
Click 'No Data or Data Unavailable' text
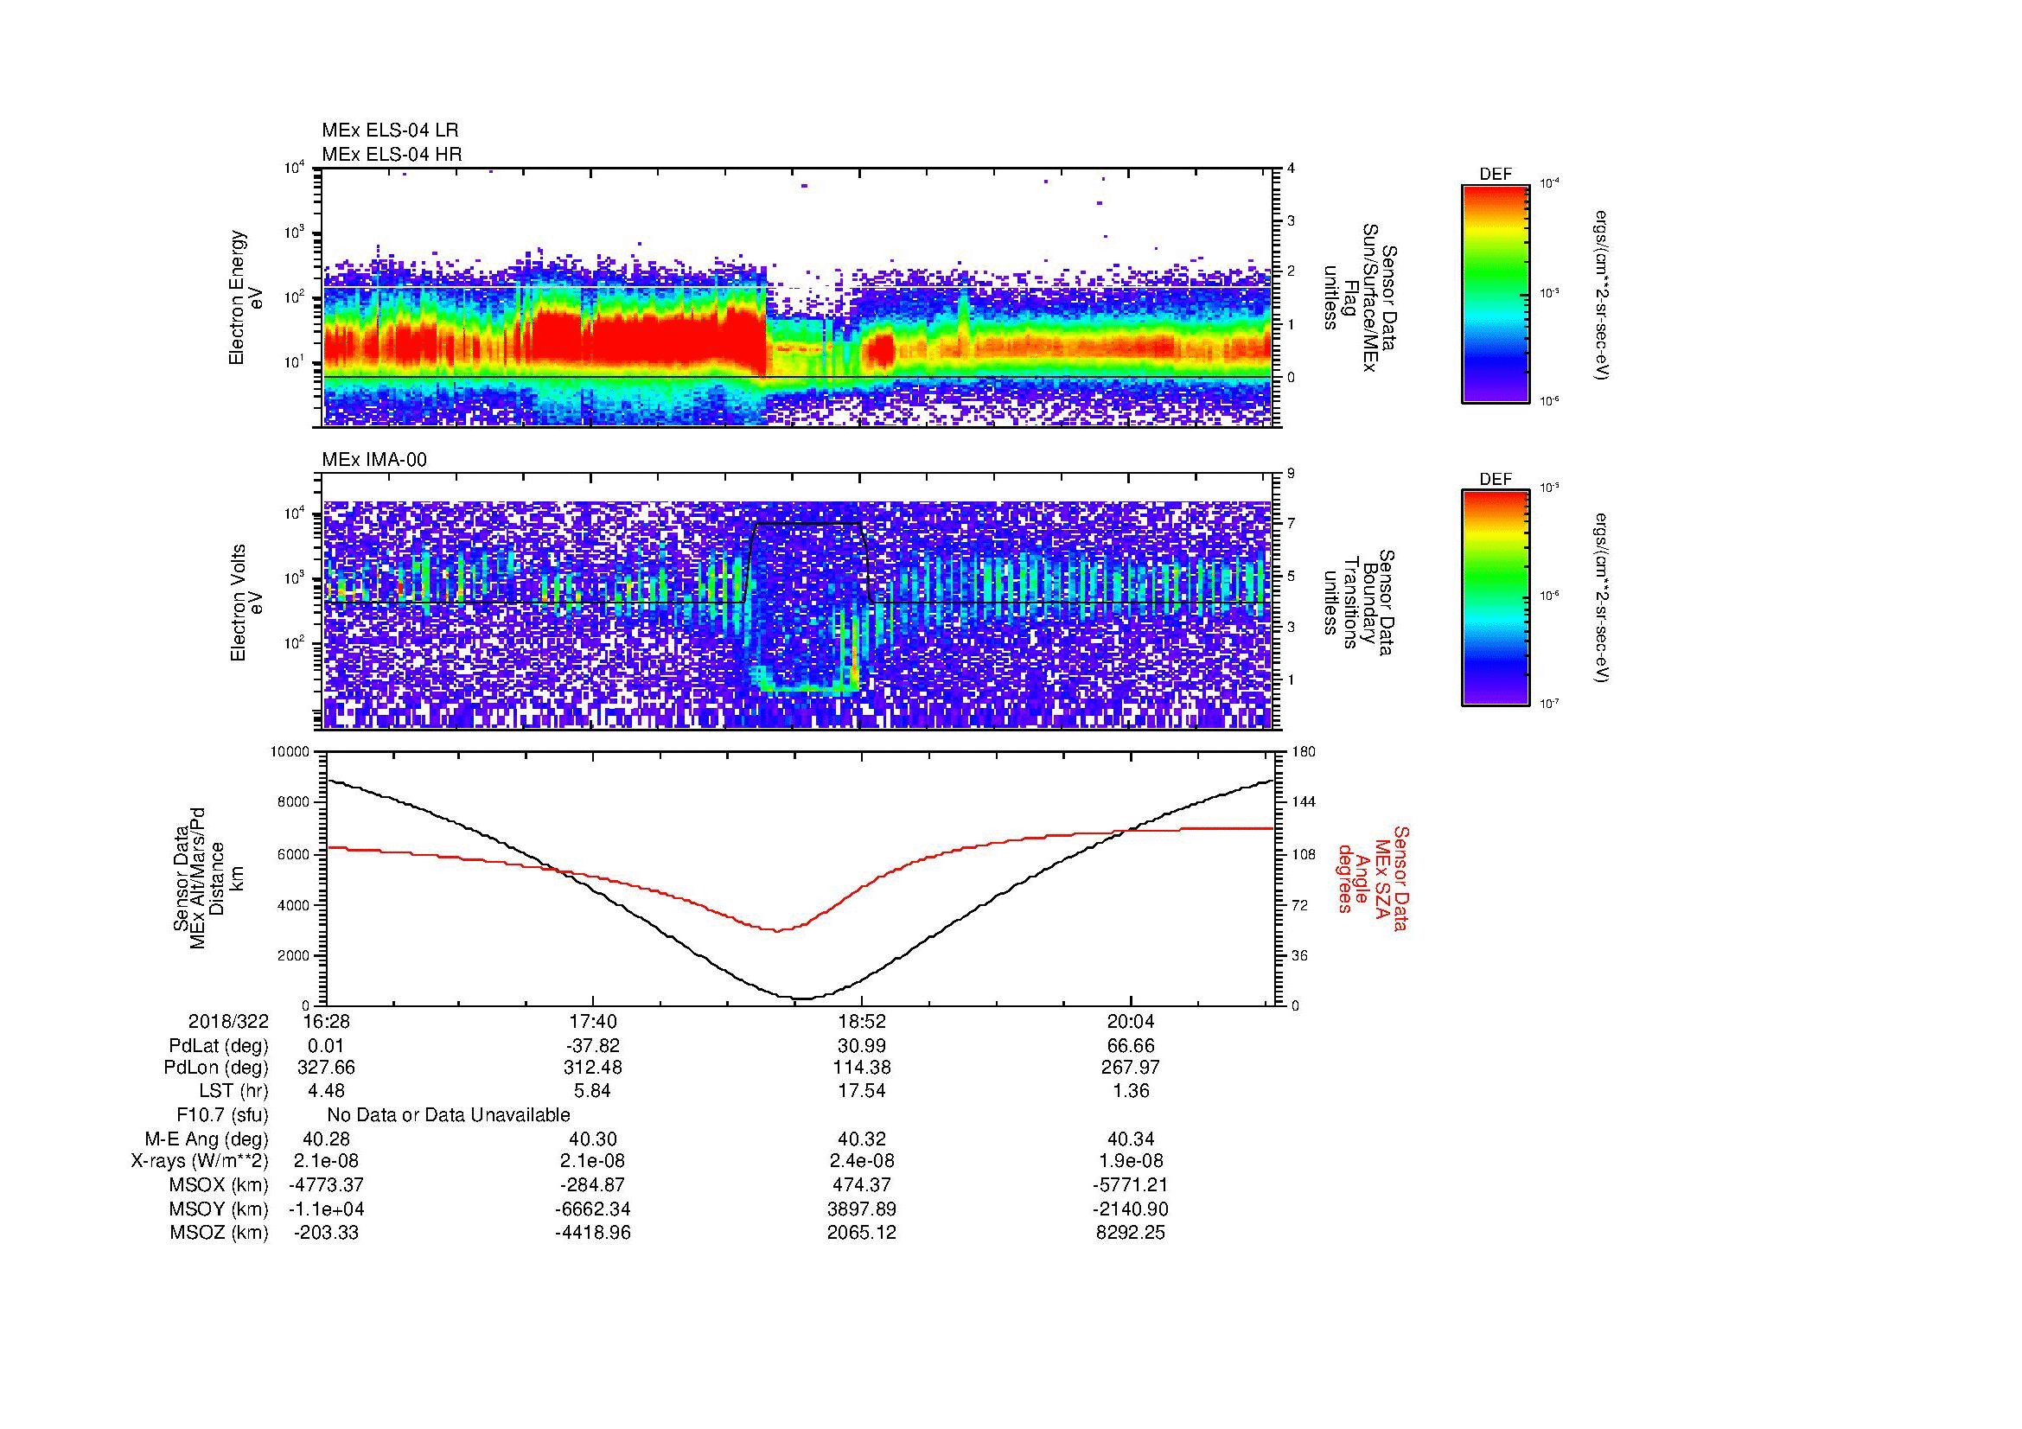(449, 1115)
